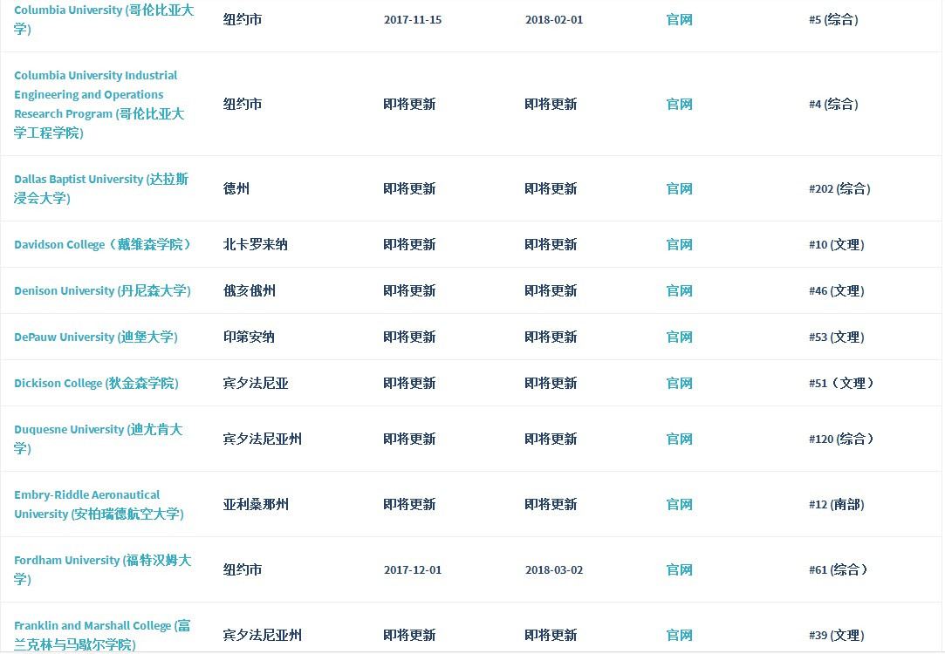Click 官网 in the Embry-Riddle row
Screen dimensions: 945x654
[679, 505]
